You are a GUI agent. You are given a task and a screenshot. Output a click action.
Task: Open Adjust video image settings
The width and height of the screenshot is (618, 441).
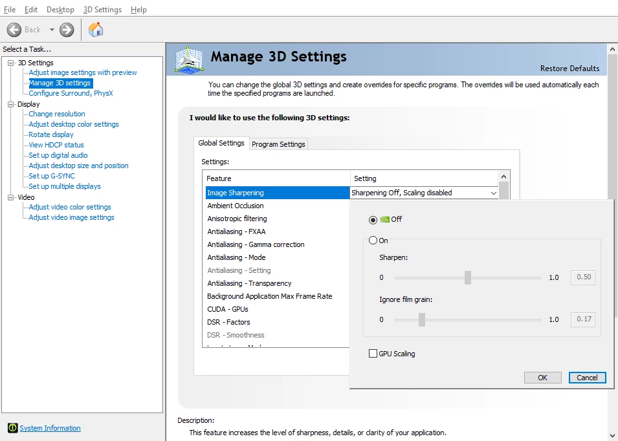coord(71,217)
